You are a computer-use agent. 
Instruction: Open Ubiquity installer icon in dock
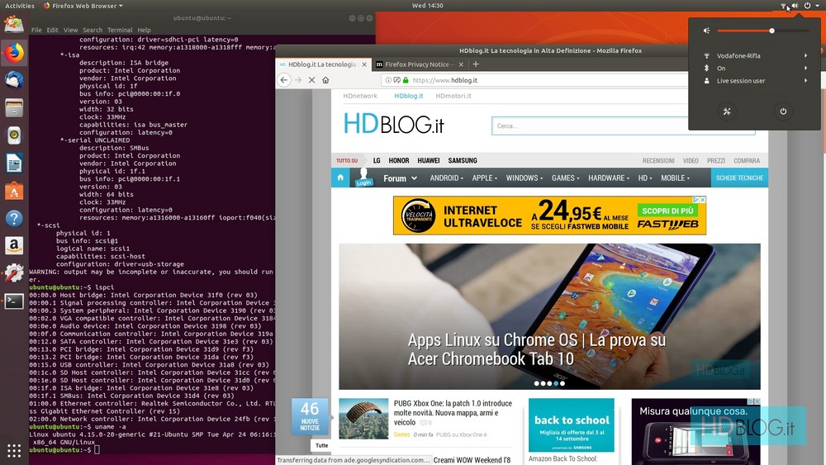coord(14,24)
